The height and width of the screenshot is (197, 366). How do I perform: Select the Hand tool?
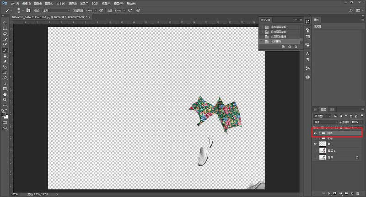click(5, 94)
